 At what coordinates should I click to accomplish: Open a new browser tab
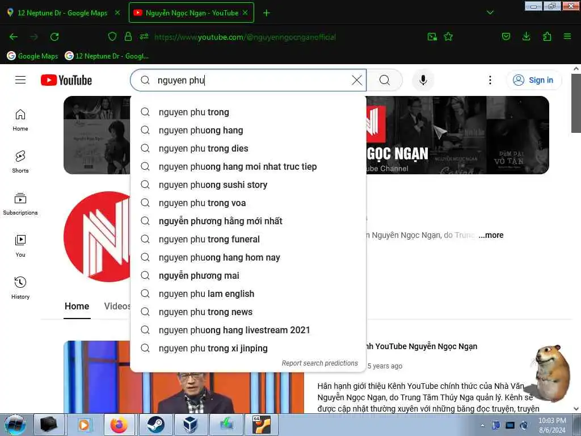pos(266,13)
